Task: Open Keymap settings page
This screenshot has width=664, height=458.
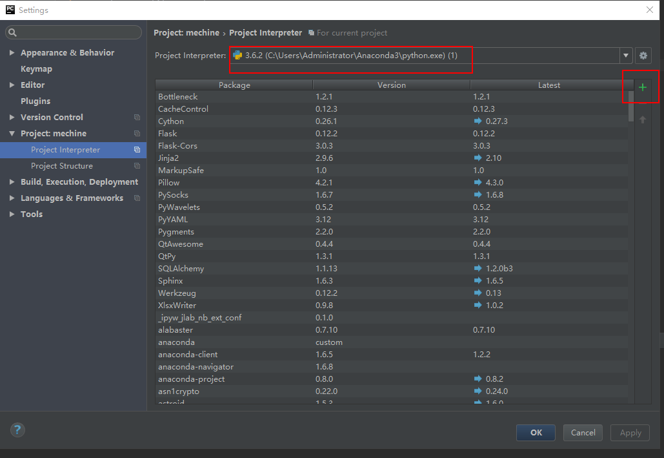Action: tap(36, 68)
